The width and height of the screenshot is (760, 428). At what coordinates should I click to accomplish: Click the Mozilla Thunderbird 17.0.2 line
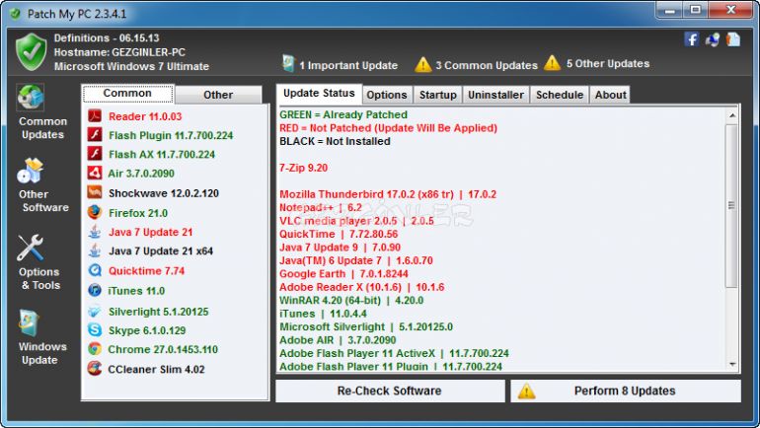[388, 194]
